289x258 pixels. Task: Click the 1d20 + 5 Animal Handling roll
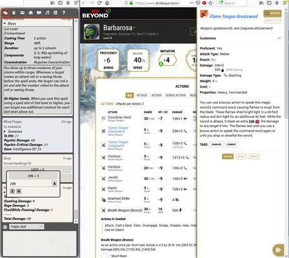(37, 169)
